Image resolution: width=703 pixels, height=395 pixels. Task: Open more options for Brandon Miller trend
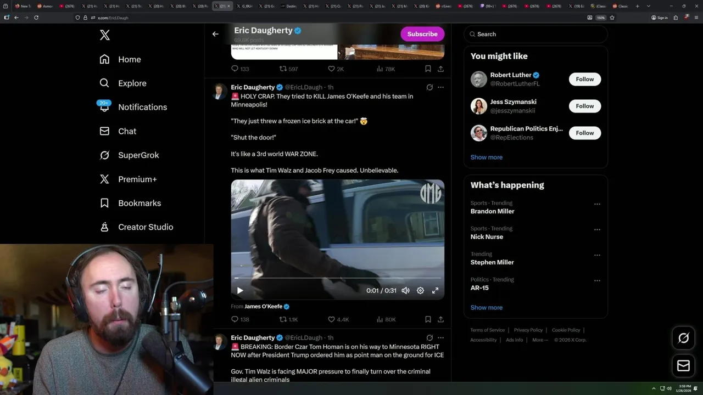(597, 204)
